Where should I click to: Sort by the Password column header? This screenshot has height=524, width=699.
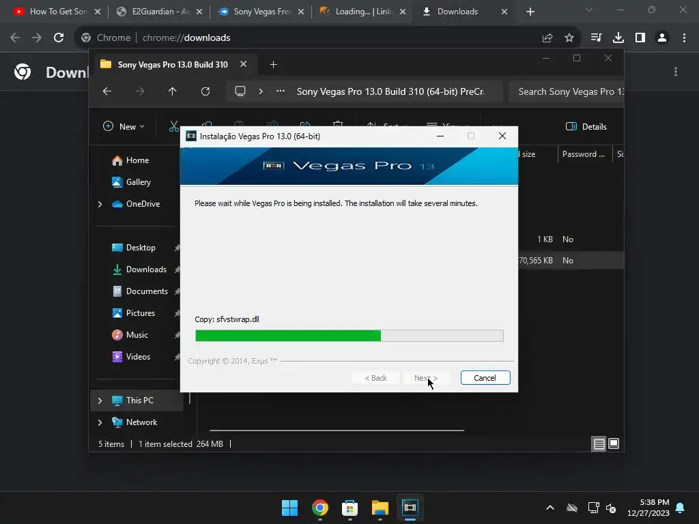(x=584, y=154)
